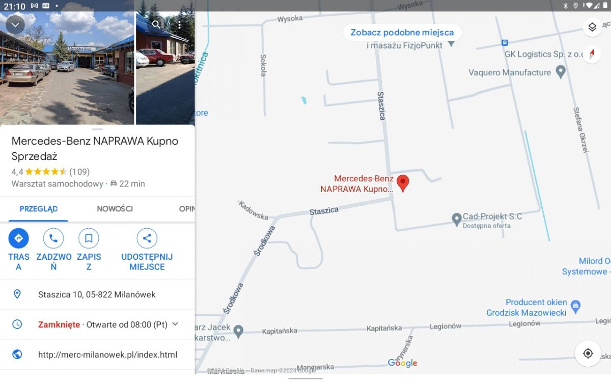Expand opening hours next to Zamknięte
Screen dimensions: 611x382
point(175,324)
